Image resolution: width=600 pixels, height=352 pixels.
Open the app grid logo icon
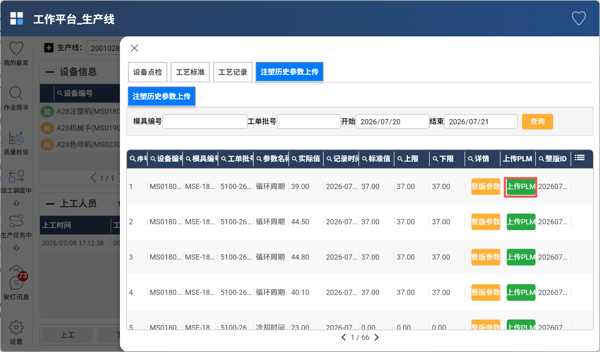tap(17, 18)
